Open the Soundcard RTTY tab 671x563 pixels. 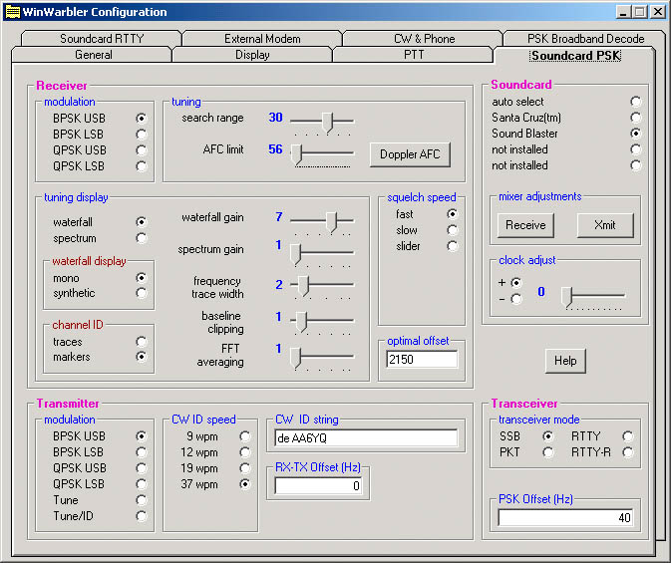pyautogui.click(x=101, y=39)
